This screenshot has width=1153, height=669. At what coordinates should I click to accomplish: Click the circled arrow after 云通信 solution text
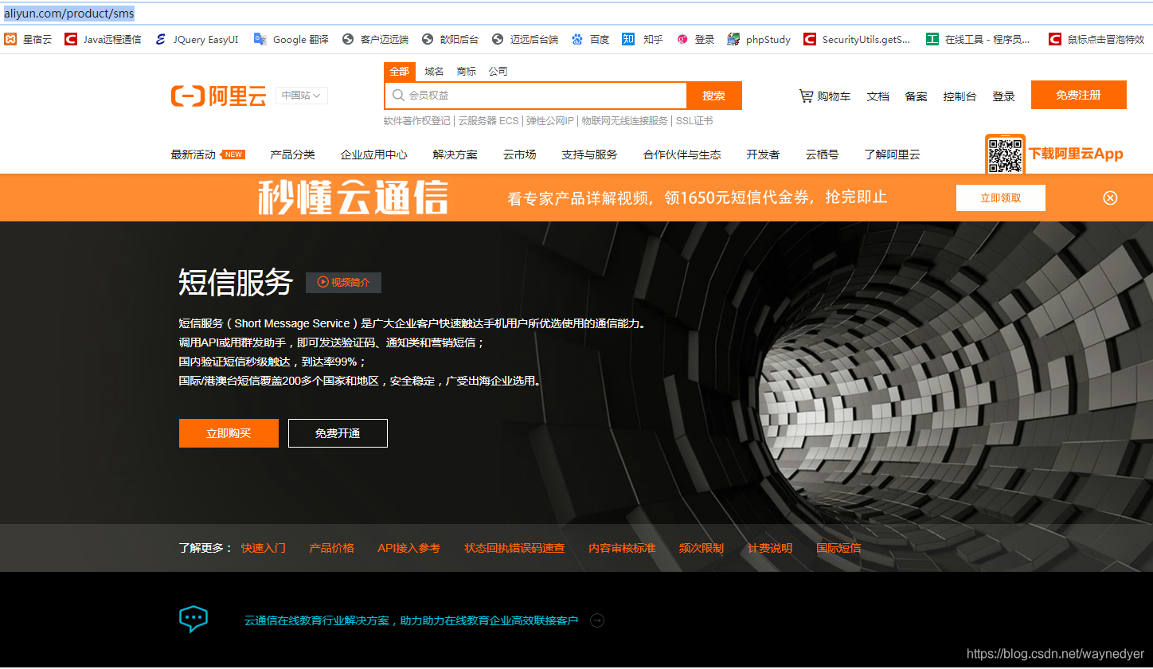(x=597, y=620)
